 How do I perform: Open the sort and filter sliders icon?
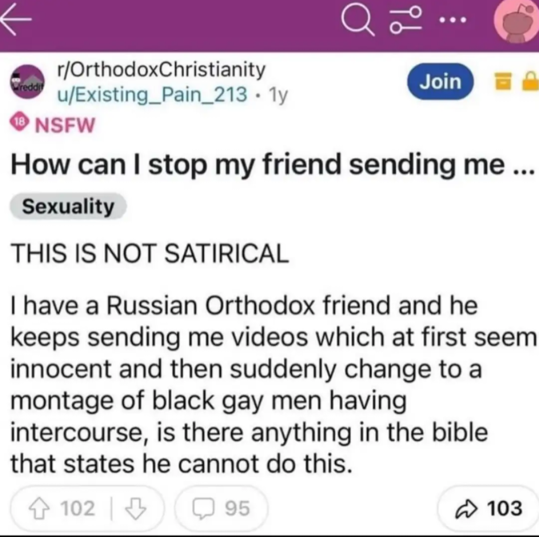(406, 20)
